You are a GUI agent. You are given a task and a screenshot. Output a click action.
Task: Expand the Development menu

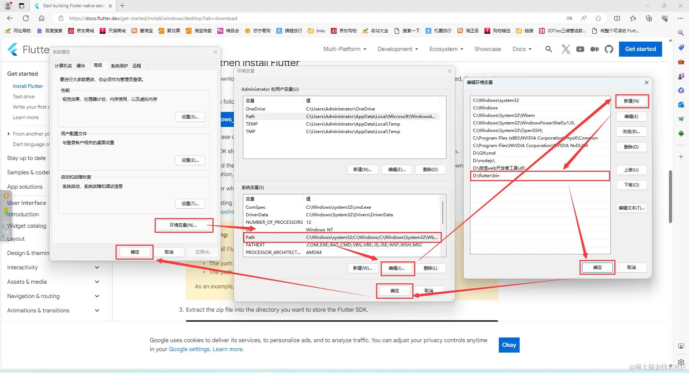(x=398, y=49)
